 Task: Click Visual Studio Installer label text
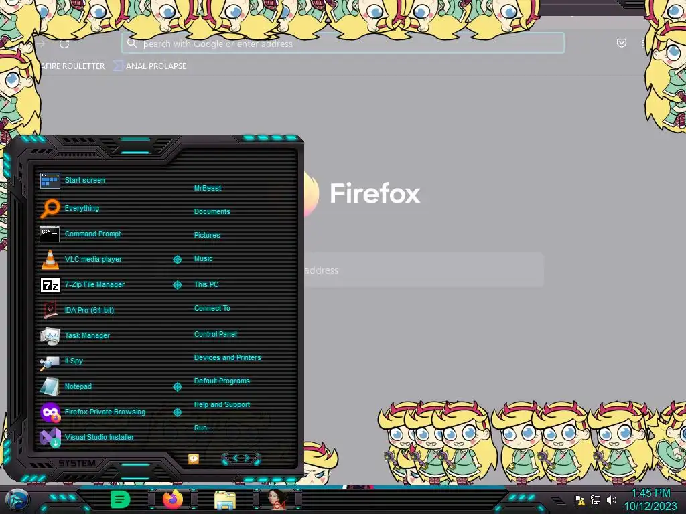pyautogui.click(x=99, y=437)
